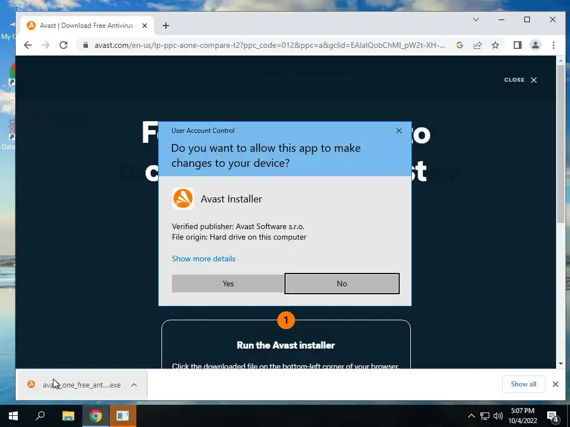Screen dimensions: 570x427
Task: Click the scrollbar down arrow
Action: tap(561, 364)
